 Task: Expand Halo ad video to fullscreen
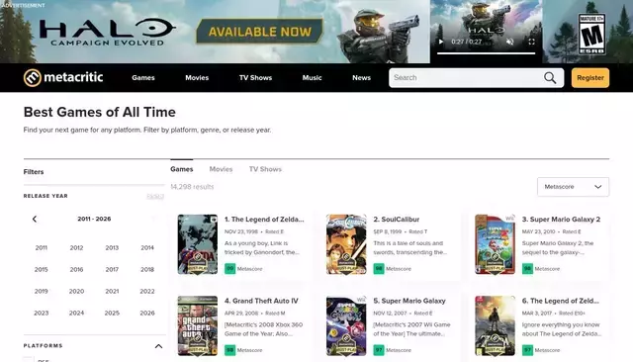click(x=532, y=42)
